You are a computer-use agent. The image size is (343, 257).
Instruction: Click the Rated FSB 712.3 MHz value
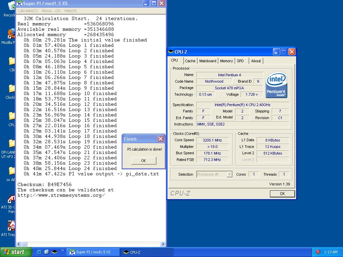point(212,160)
